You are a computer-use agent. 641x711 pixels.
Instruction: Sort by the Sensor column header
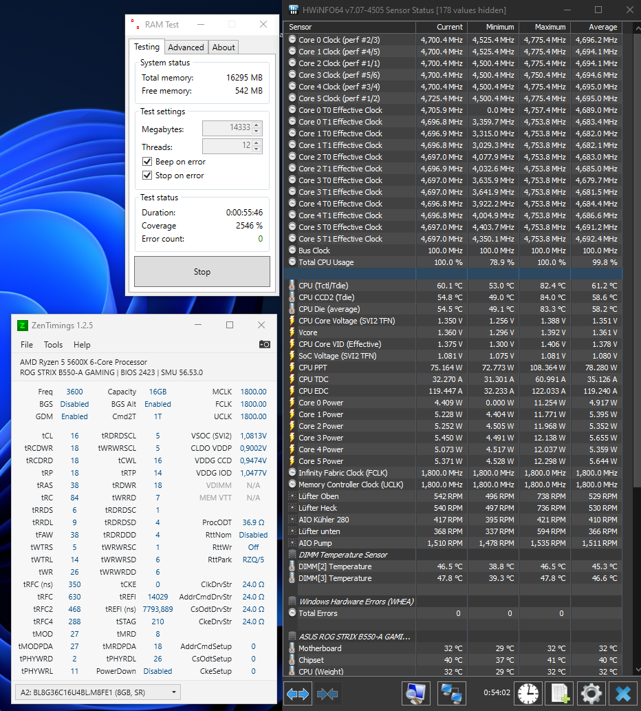(x=349, y=28)
